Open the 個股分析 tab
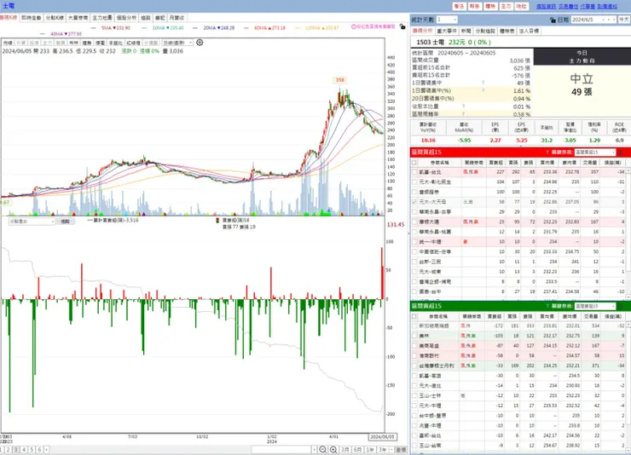This screenshot has height=455, width=631. point(126,18)
